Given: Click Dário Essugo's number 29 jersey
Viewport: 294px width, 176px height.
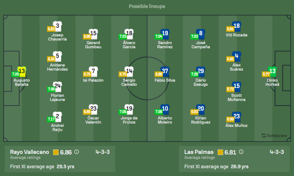Looking at the screenshot, I should pos(201,71).
